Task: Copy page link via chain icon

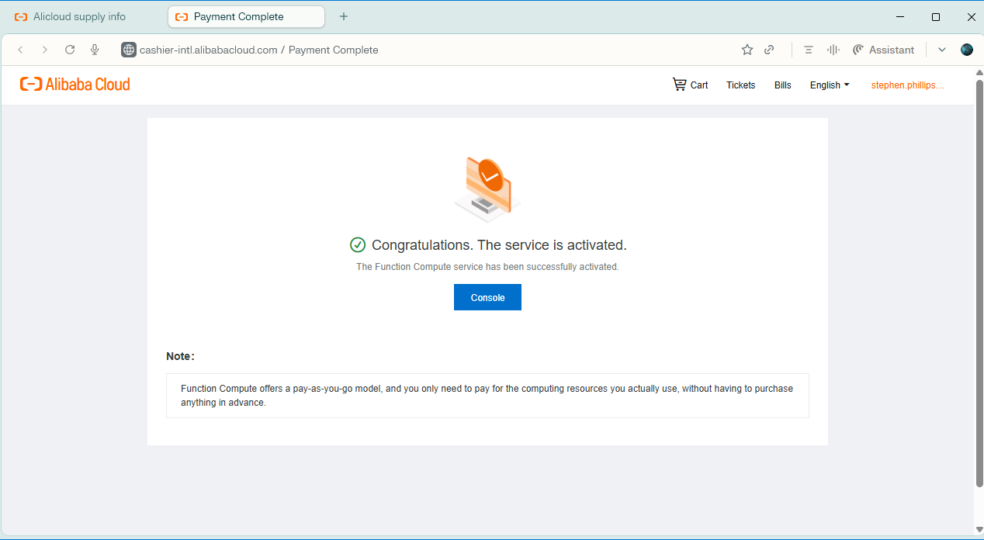Action: tap(769, 50)
